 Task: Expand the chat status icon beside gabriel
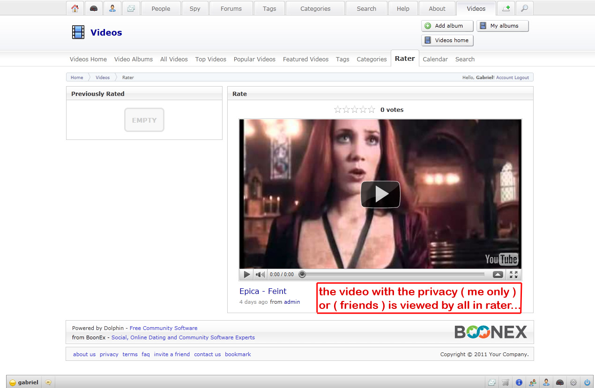pos(48,382)
